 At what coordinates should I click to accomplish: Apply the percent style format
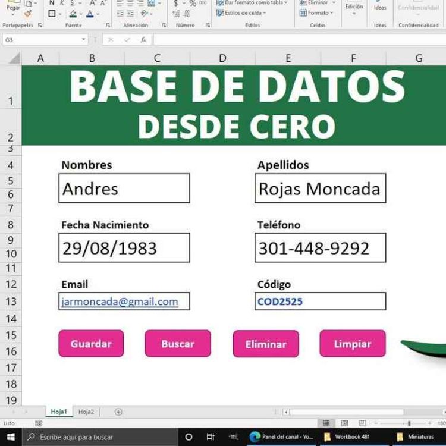[x=193, y=3]
